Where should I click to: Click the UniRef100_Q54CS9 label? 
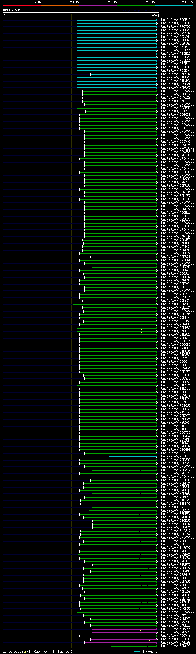pyautogui.click(x=176, y=114)
